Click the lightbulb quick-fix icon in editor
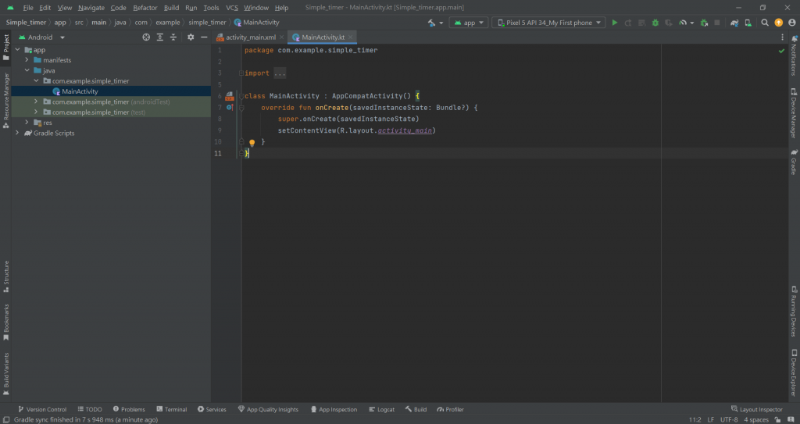 click(252, 143)
